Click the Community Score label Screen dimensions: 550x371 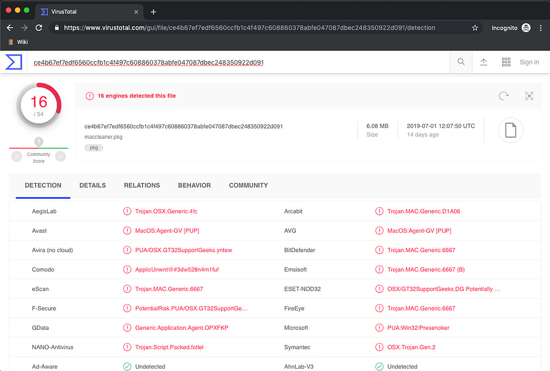click(x=38, y=157)
